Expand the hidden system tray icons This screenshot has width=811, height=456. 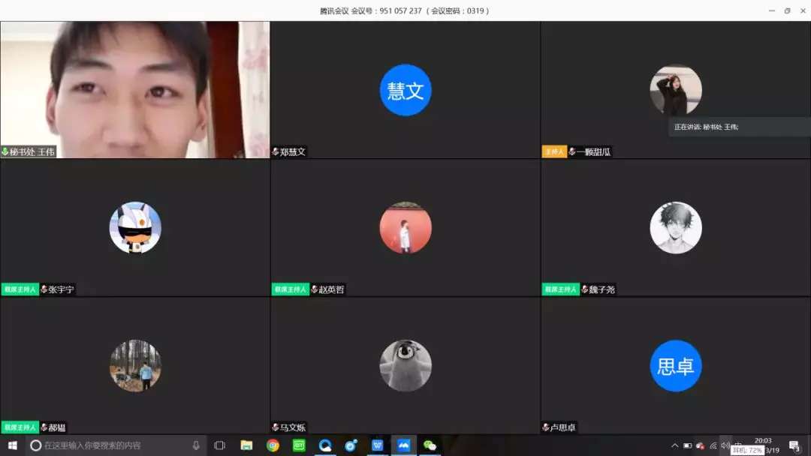674,445
